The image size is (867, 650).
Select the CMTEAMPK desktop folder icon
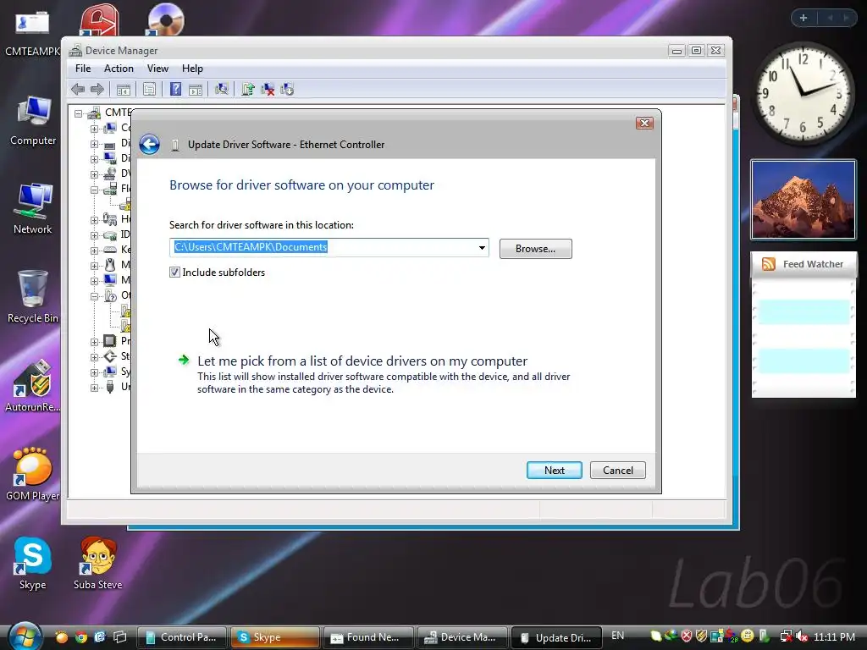[x=32, y=33]
